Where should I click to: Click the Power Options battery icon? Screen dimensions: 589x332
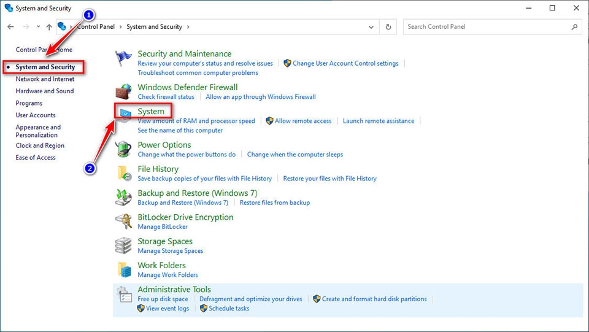[123, 150]
